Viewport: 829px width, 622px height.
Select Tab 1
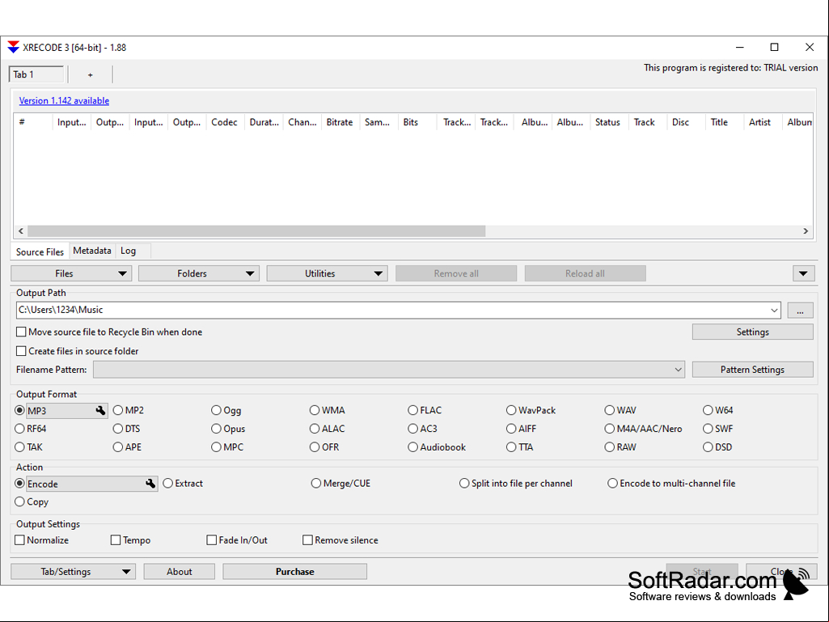click(x=36, y=74)
